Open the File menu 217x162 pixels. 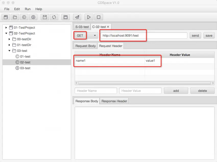point(7,9)
